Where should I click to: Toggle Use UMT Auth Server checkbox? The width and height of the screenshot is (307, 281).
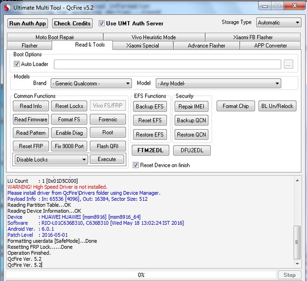click(x=101, y=24)
